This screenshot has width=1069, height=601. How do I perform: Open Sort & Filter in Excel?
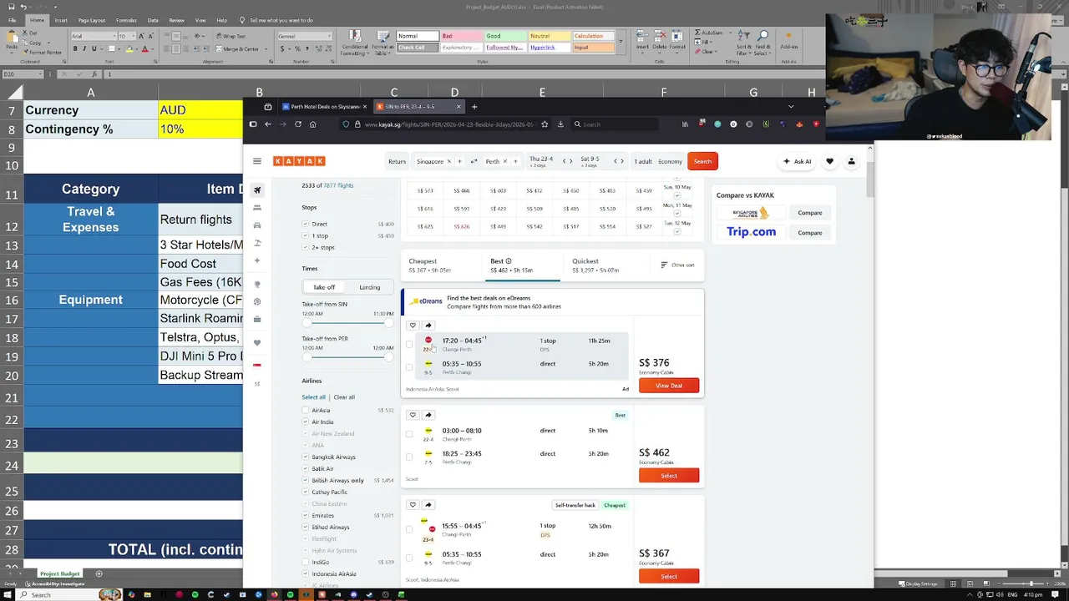coord(743,43)
